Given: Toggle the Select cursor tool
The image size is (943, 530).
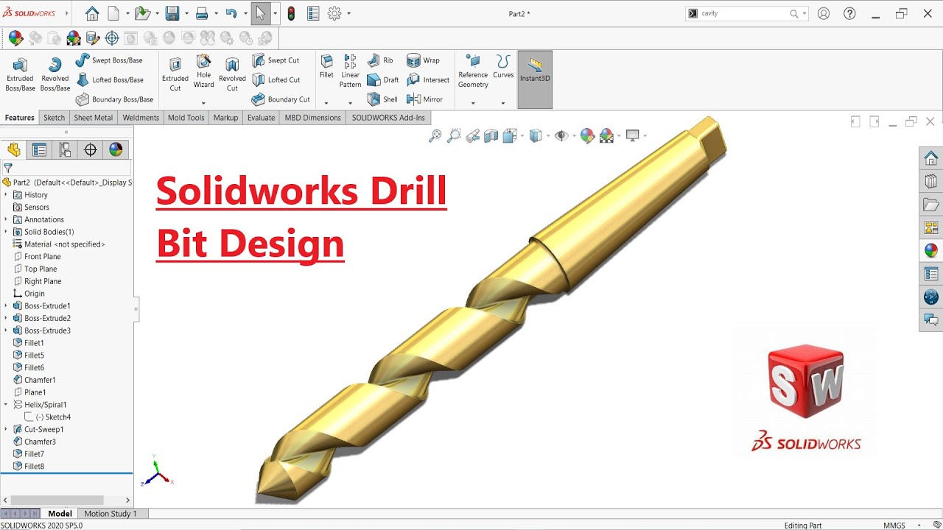Looking at the screenshot, I should [x=260, y=13].
